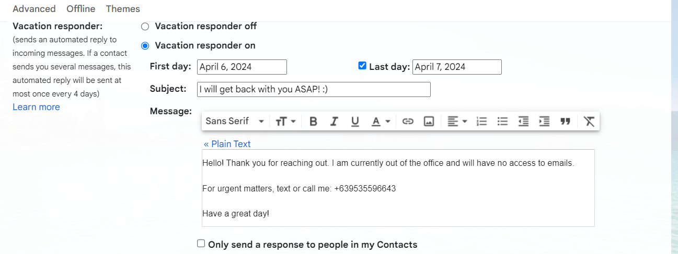Viewport: 678px width, 254px height.
Task: Insert a link in the message
Action: (408, 122)
